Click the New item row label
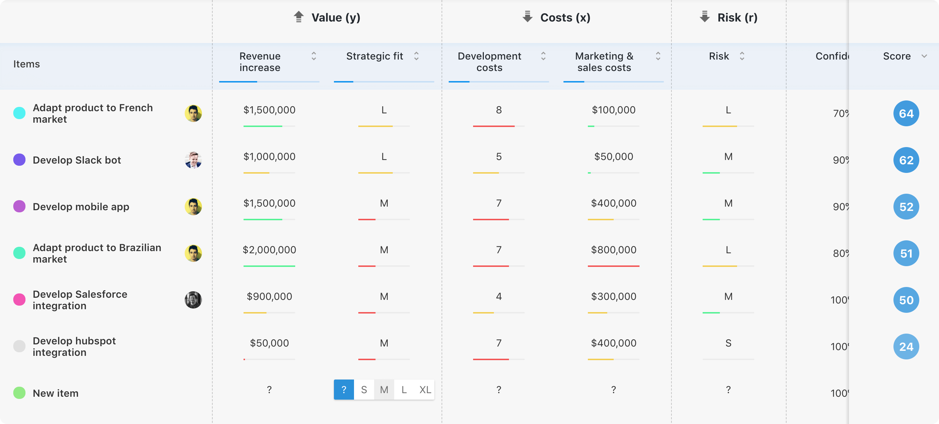939x424 pixels. pos(55,393)
